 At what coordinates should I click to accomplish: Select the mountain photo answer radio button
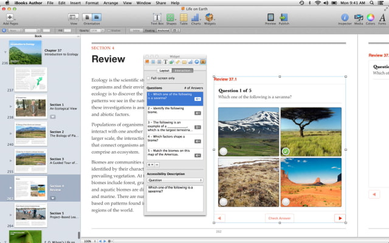(x=224, y=151)
